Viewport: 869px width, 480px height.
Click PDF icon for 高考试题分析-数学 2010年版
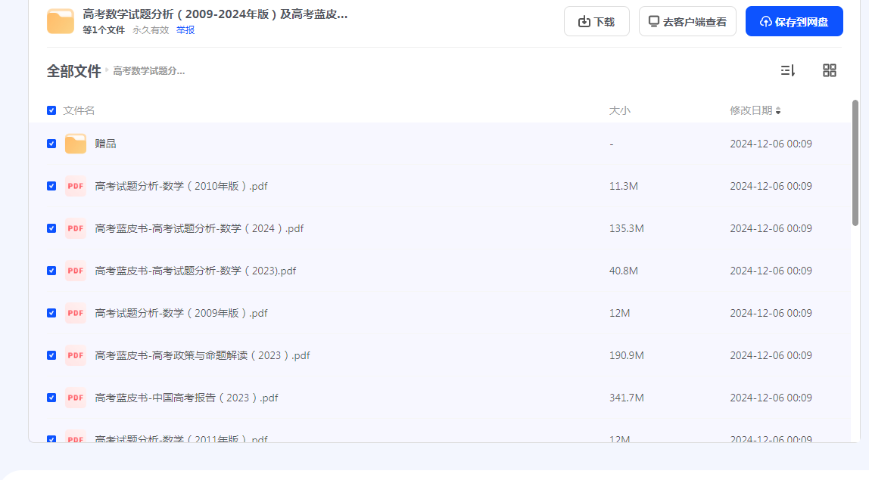point(76,186)
